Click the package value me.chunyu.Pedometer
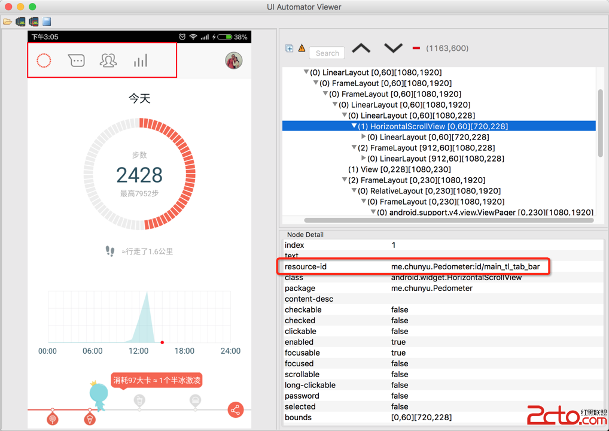609x431 pixels. tap(431, 289)
